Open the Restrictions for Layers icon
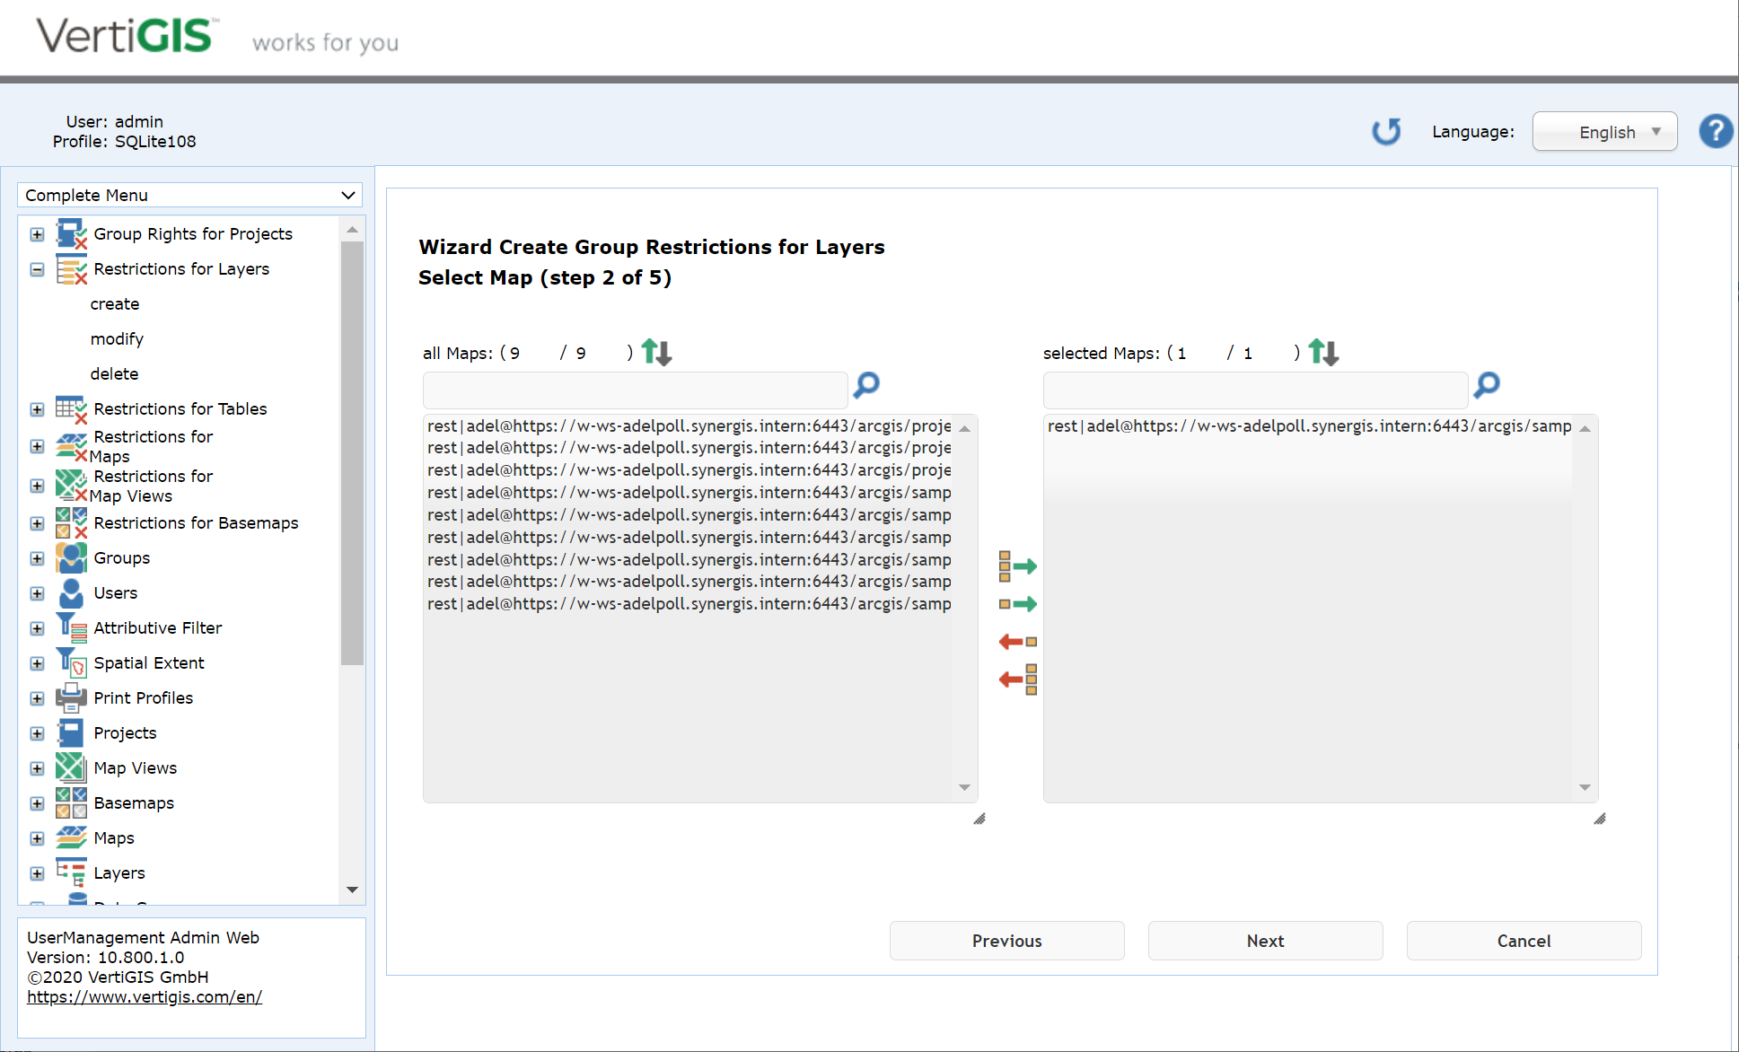Viewport: 1739px width, 1052px height. click(71, 268)
